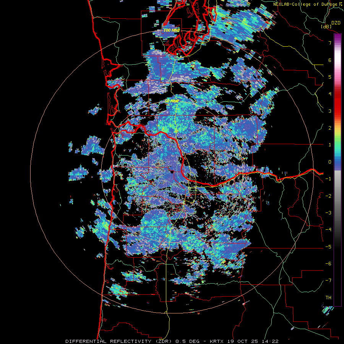The width and height of the screenshot is (344, 344).
Task: Click the 5 value on color scale
Action: tap(330, 77)
